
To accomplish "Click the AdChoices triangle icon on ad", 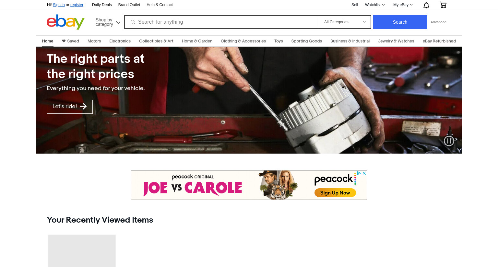I will 359,173.
